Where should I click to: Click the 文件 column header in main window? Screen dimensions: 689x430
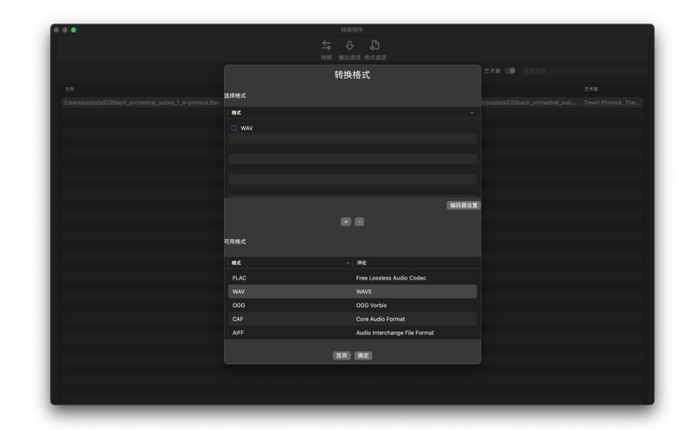70,89
